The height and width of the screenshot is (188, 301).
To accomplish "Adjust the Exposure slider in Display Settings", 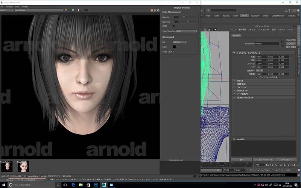I will pyautogui.click(x=189, y=22).
